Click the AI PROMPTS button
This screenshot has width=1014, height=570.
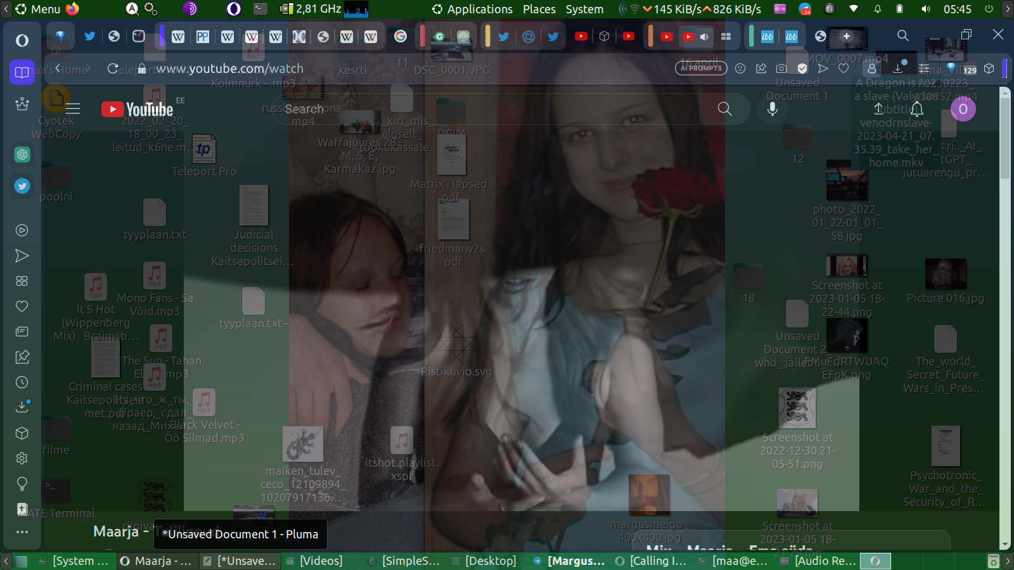[x=701, y=68]
